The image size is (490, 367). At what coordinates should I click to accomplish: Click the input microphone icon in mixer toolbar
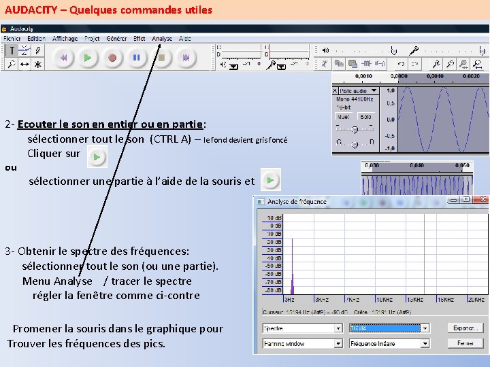(414, 50)
